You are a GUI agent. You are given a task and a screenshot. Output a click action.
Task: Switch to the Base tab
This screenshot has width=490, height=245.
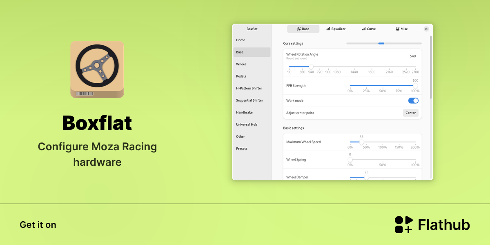coord(303,29)
